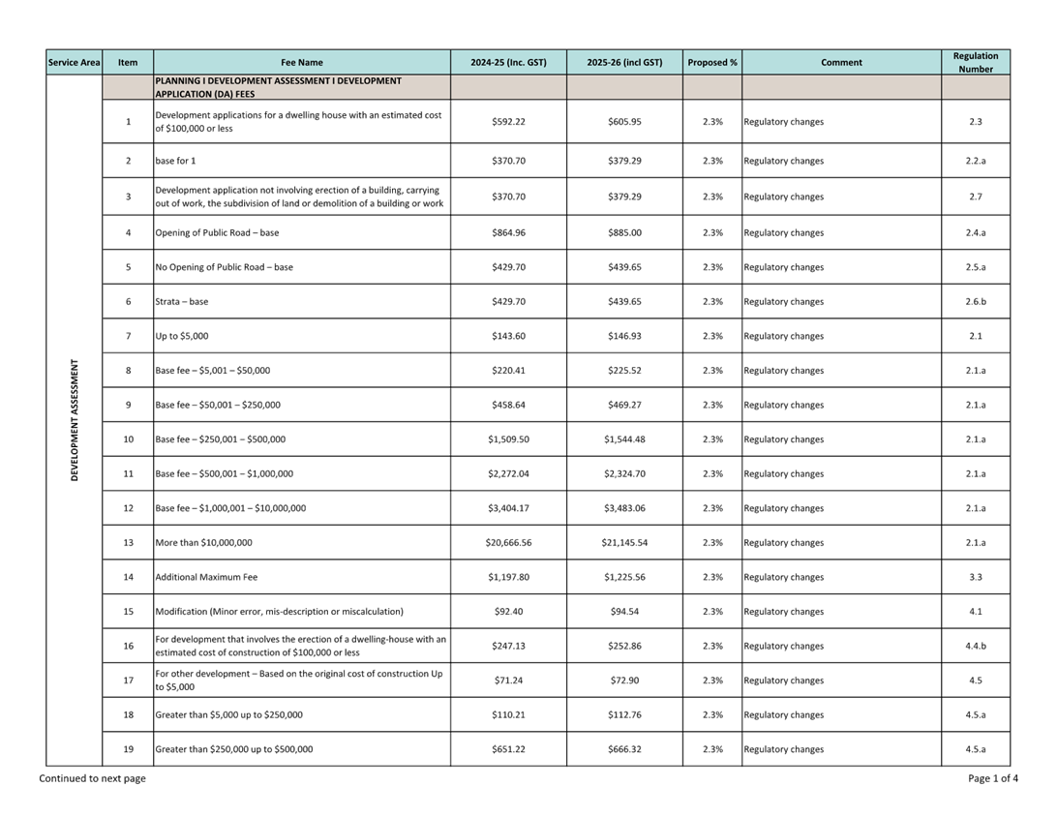Click the vertical 'DEVELOPMENT ASSESSMENT' label
This screenshot has width=1057, height=817.
click(75, 420)
